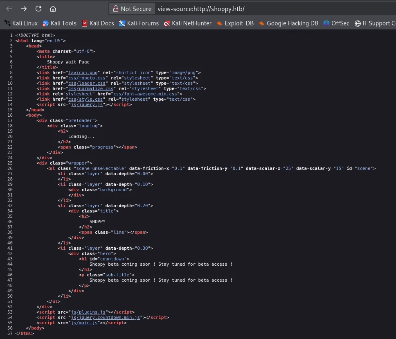Click the "preloader" class attribute value
Screen dimensions: 396x339
click(80, 120)
